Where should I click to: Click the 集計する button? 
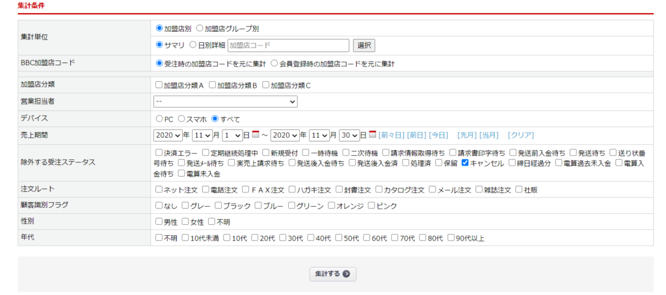(x=332, y=274)
